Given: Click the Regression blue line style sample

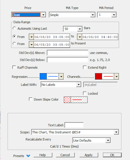Looking at the screenshot, I should (53, 76).
